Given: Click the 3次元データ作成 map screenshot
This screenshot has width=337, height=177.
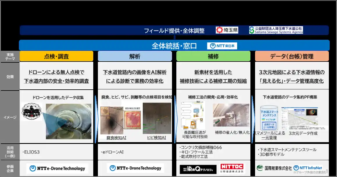Looking at the screenshot, I should tap(303, 118).
